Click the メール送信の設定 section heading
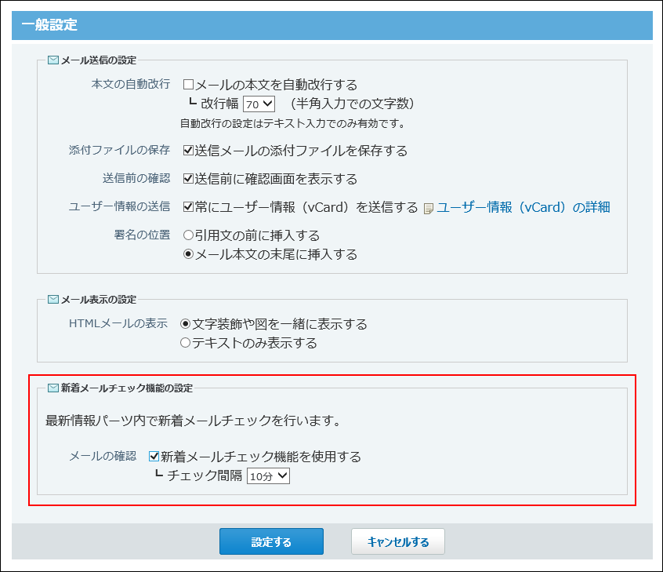The width and height of the screenshot is (663, 572). [99, 60]
